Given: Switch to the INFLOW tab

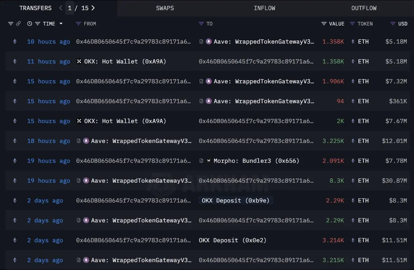Looking at the screenshot, I should pyautogui.click(x=264, y=8).
